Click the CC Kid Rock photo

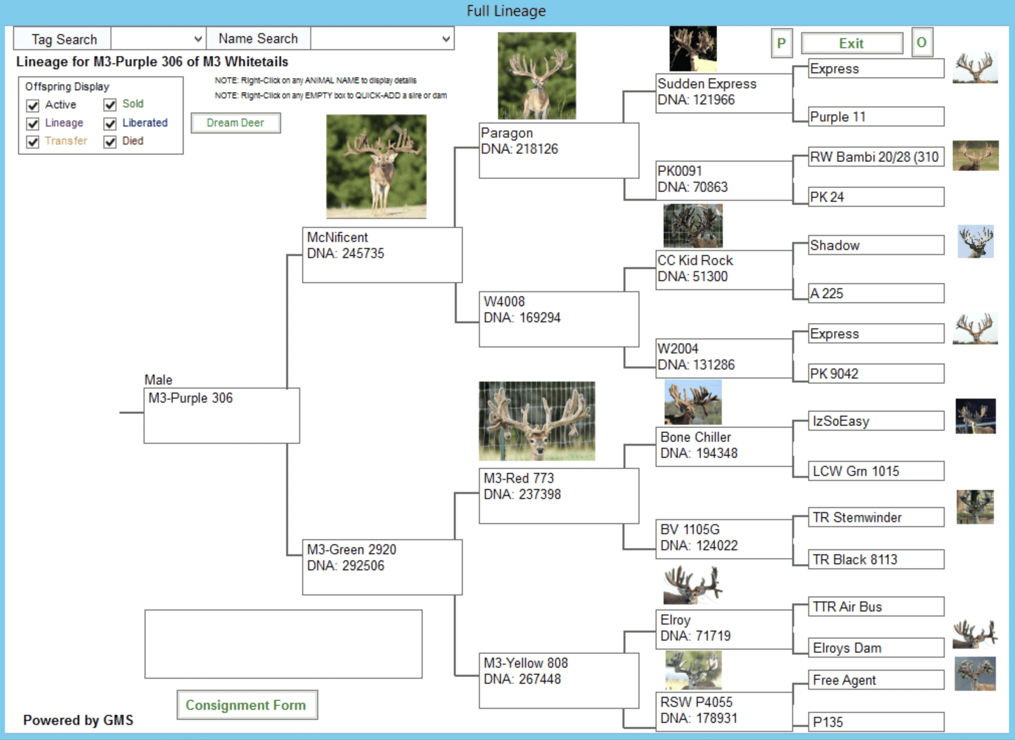point(693,225)
